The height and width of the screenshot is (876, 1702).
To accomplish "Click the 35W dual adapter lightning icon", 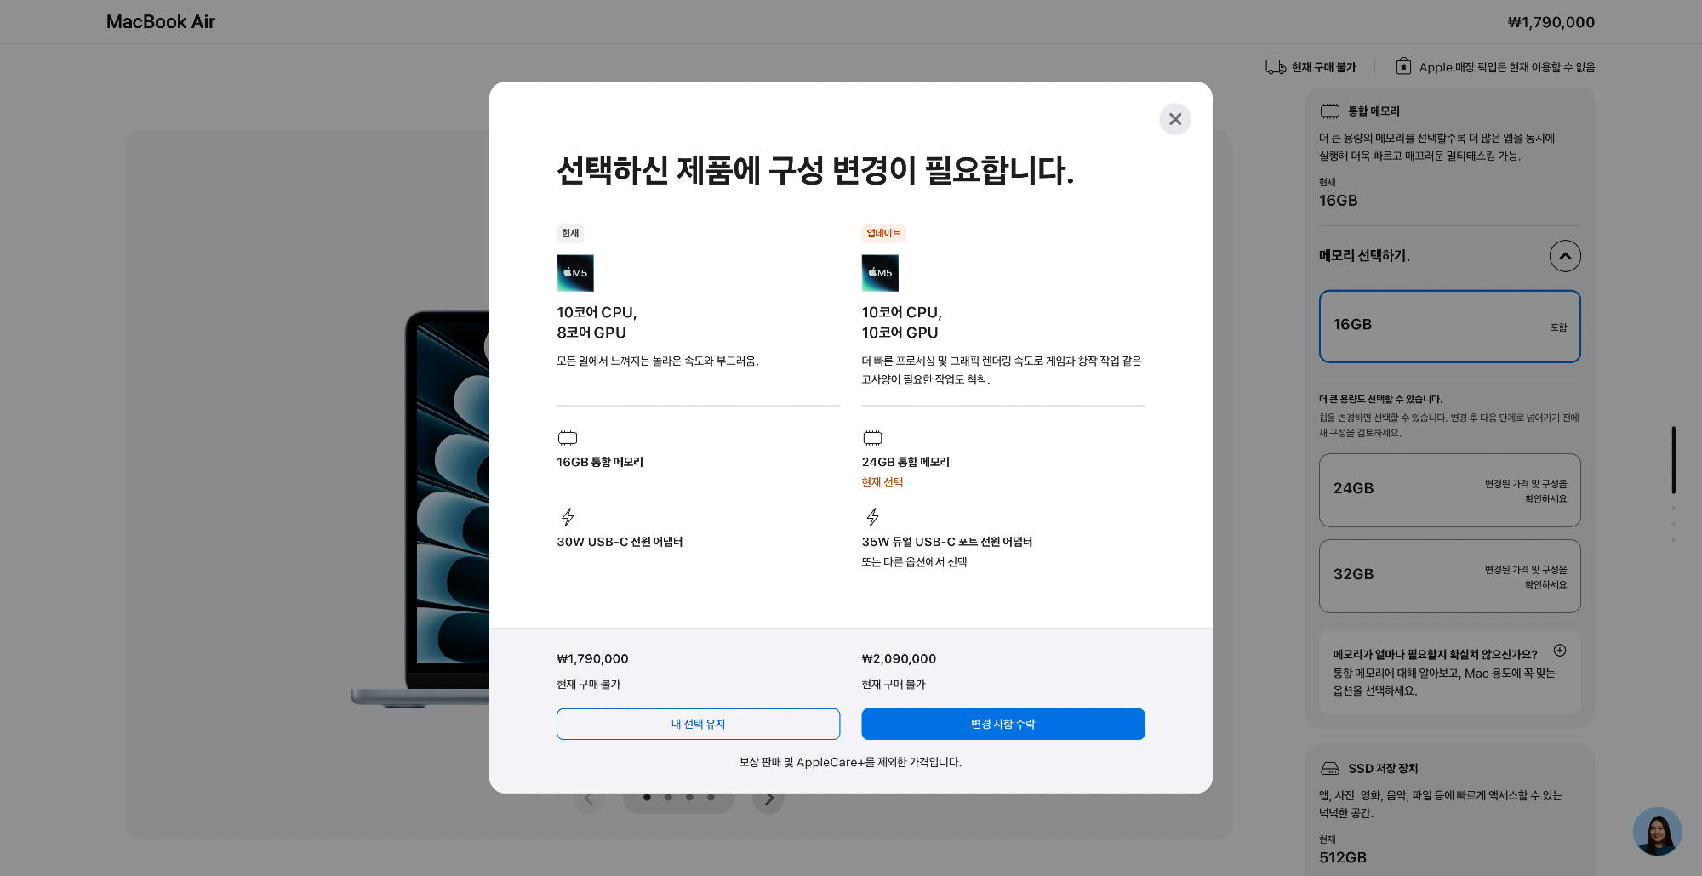I will tap(872, 517).
